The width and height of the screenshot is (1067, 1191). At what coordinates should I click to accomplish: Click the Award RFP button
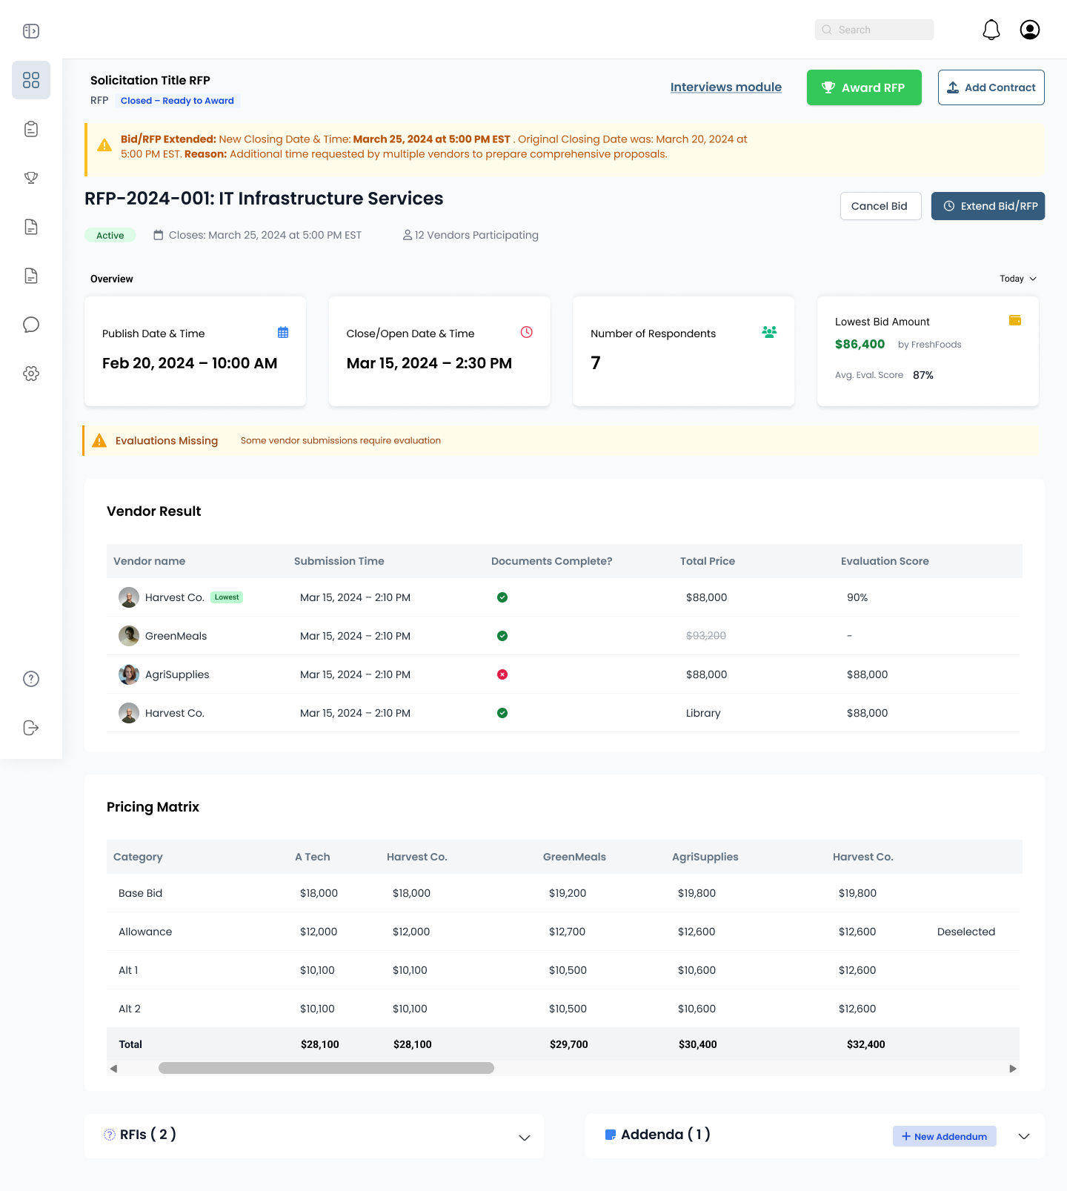(864, 87)
